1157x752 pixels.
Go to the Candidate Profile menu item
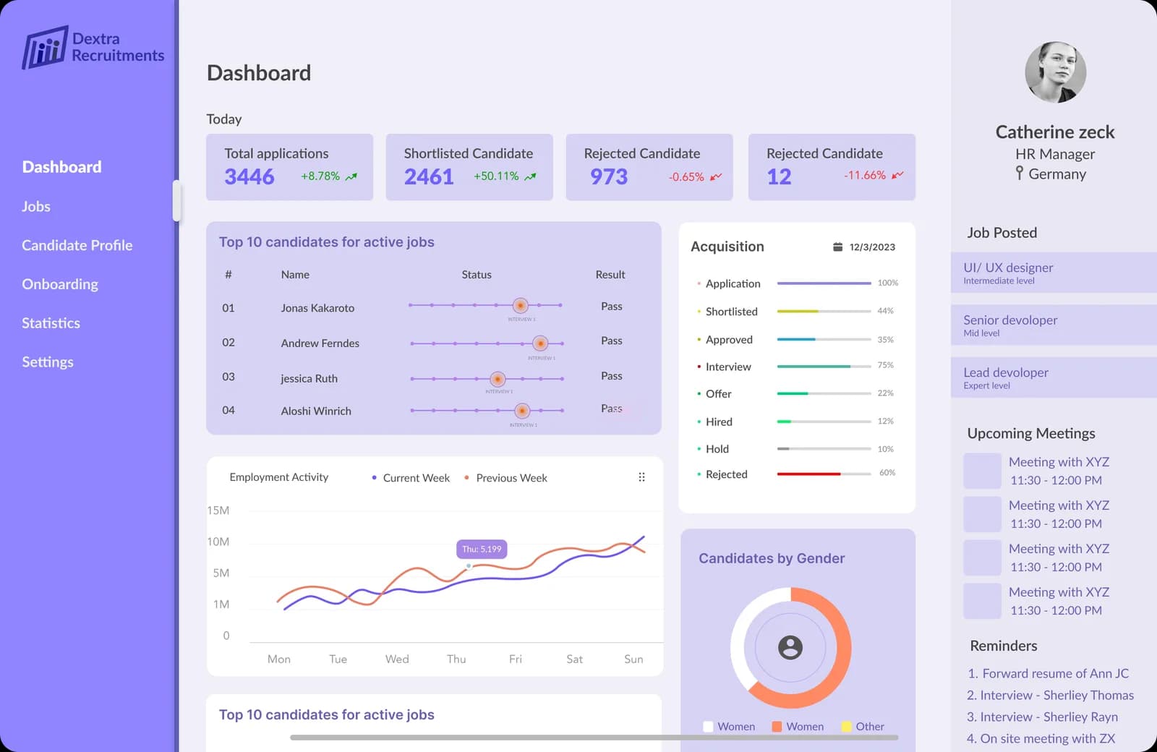77,245
